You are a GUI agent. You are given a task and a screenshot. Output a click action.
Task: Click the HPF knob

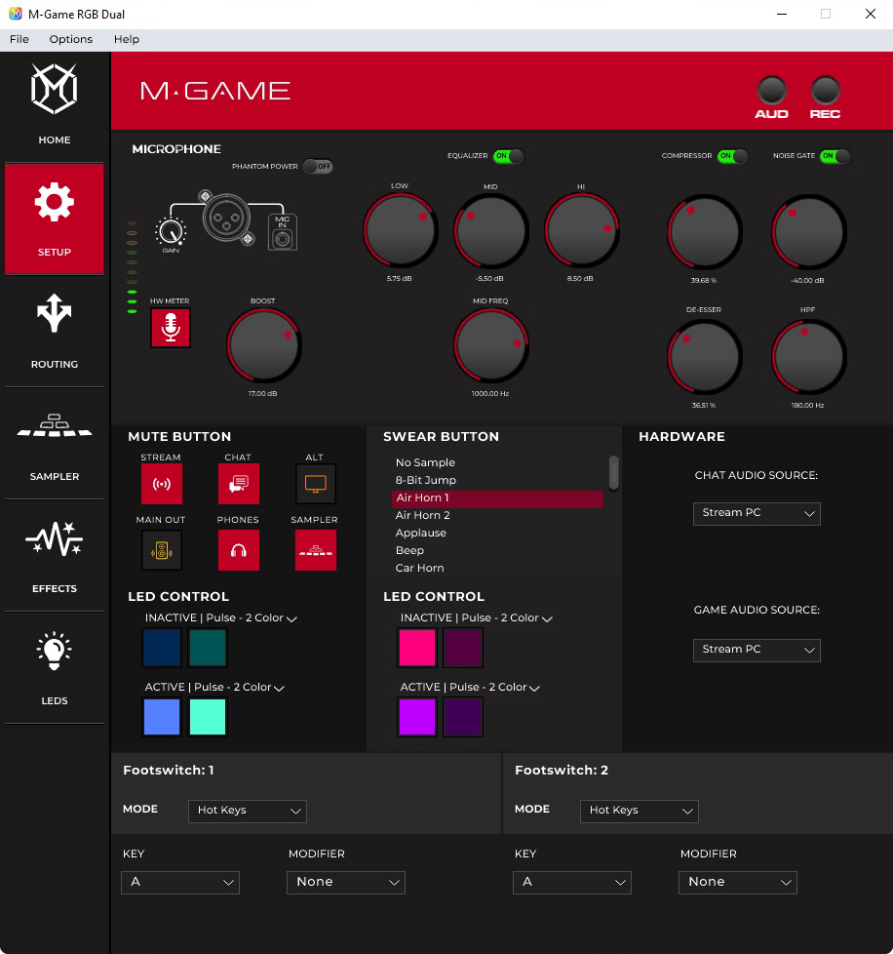(808, 357)
